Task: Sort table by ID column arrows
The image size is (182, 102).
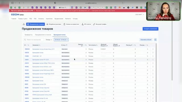Action: (x=28, y=45)
